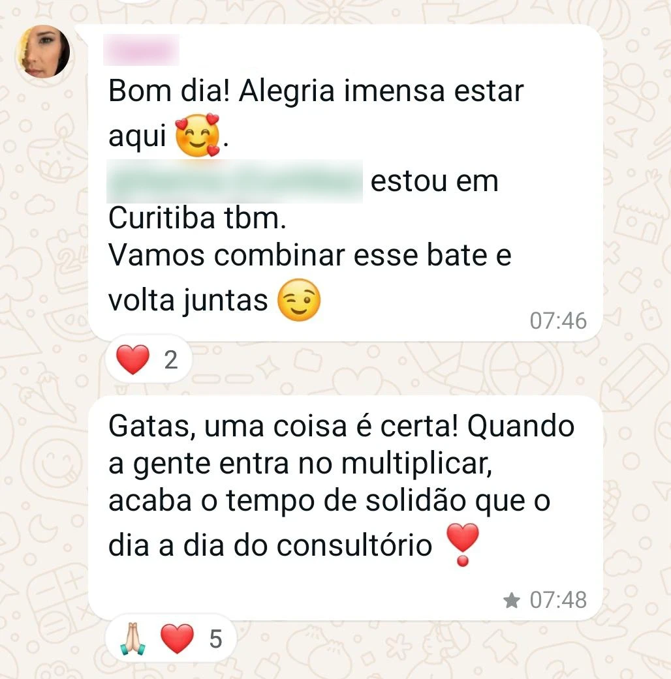Screen dimensions: 671x679
Task: Tap 'estou em' text after the mention
Action: coord(434,181)
